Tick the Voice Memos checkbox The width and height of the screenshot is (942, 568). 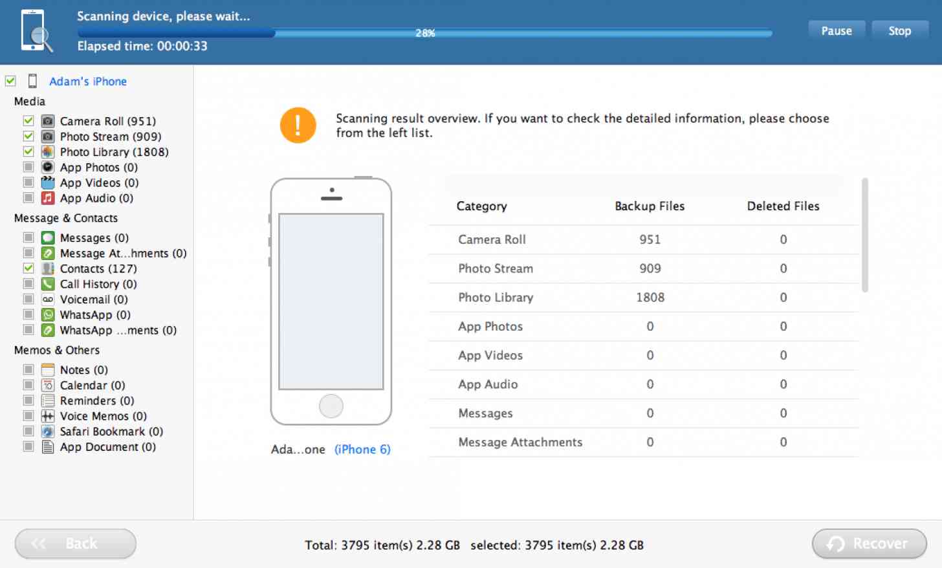click(x=28, y=416)
